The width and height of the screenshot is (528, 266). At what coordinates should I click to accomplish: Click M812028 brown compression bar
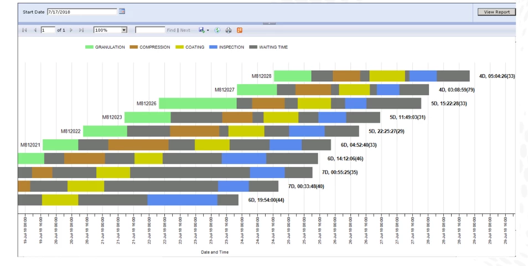[346, 76]
